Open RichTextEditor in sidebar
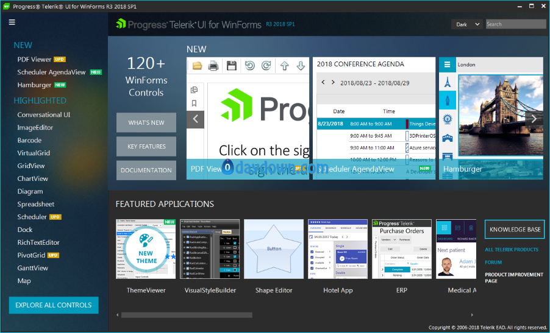 pyautogui.click(x=38, y=243)
